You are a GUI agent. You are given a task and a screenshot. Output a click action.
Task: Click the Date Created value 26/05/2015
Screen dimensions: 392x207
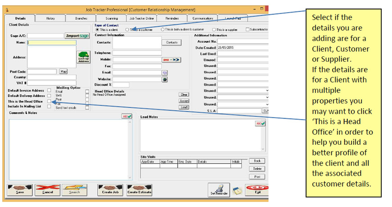tap(225, 48)
